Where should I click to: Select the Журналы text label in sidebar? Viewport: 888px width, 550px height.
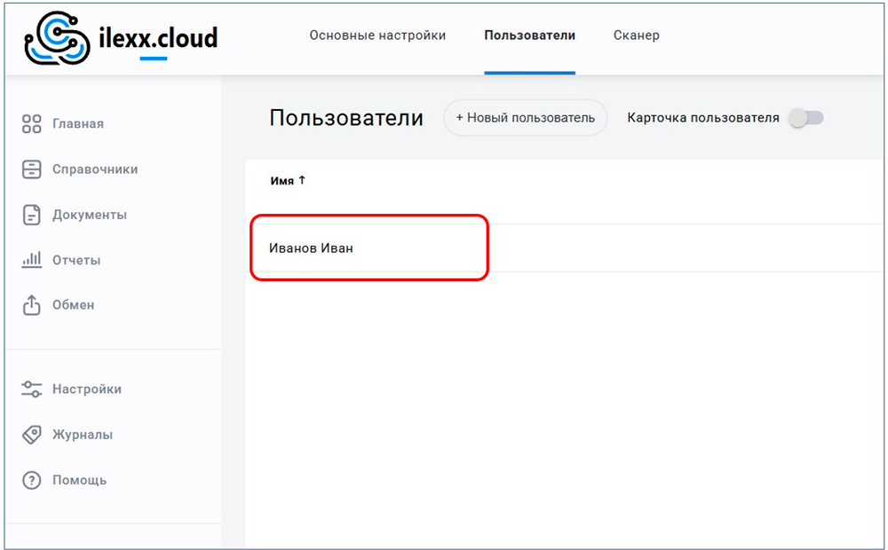[83, 435]
